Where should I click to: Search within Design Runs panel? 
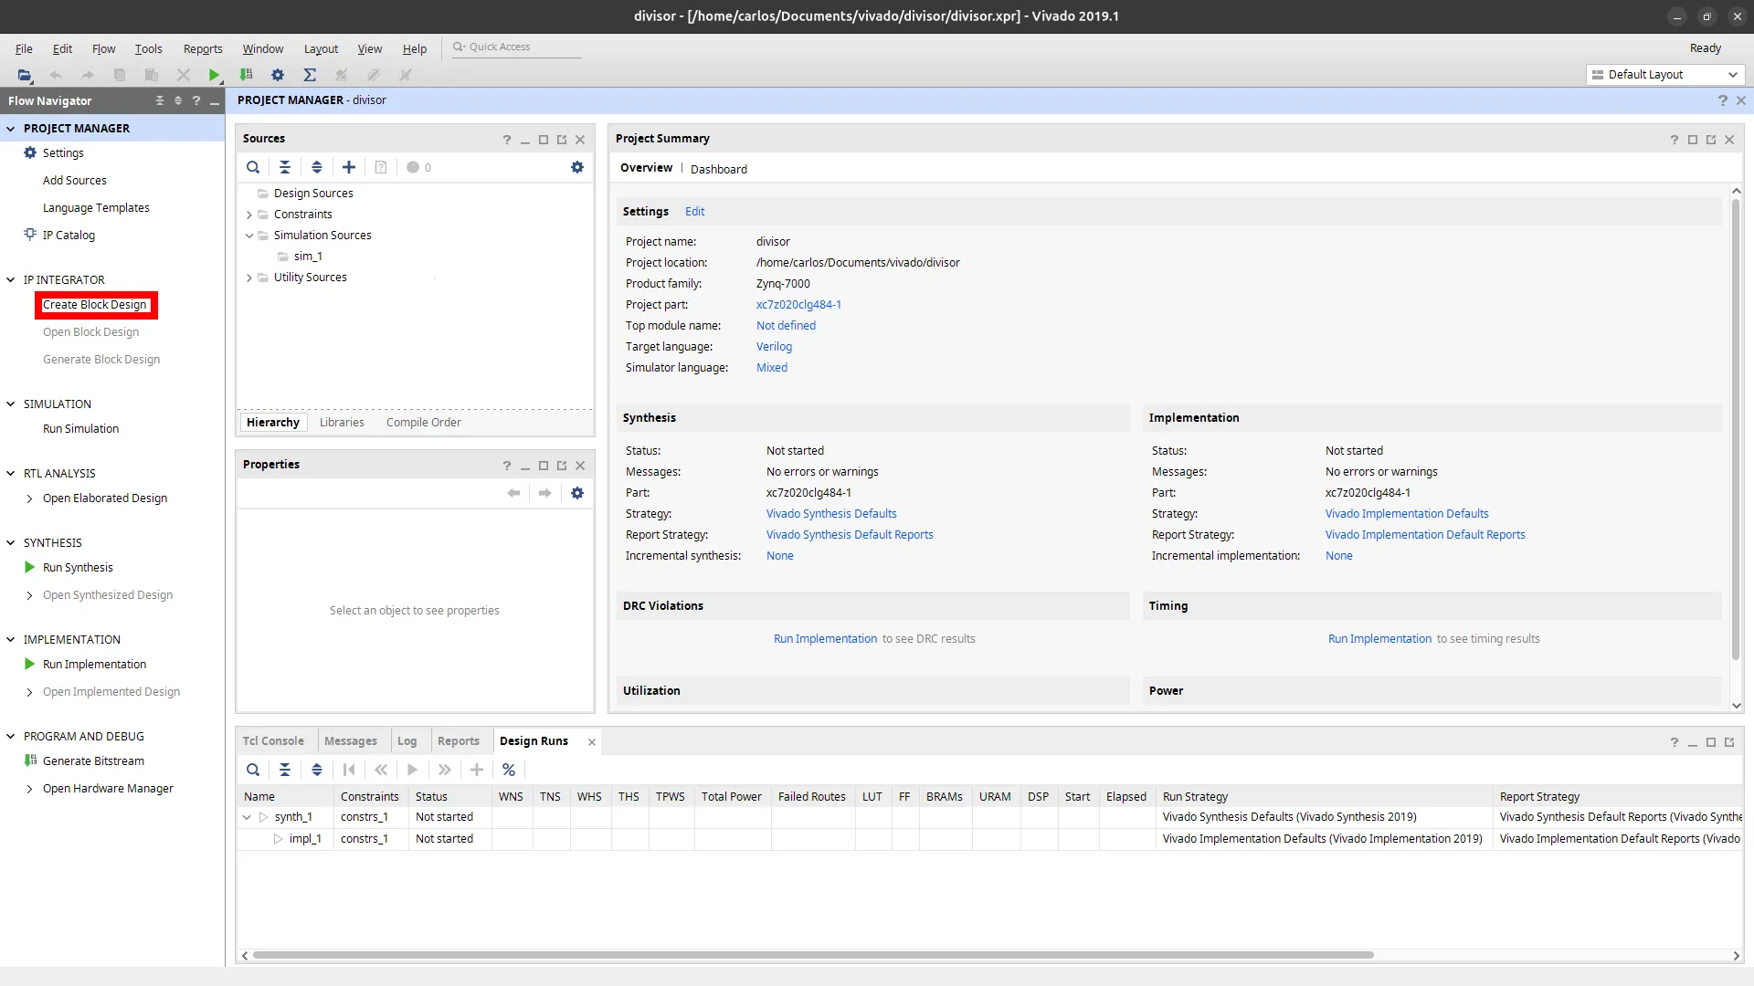point(253,770)
